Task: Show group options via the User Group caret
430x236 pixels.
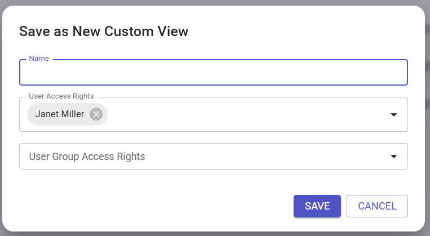Action: [x=393, y=157]
